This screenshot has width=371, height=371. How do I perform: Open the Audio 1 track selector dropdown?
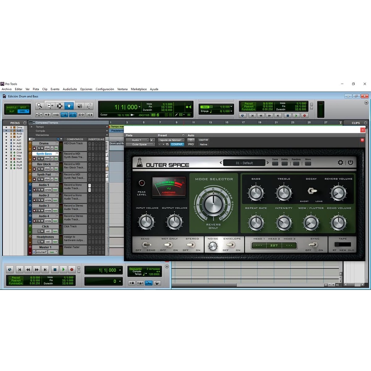137,140
